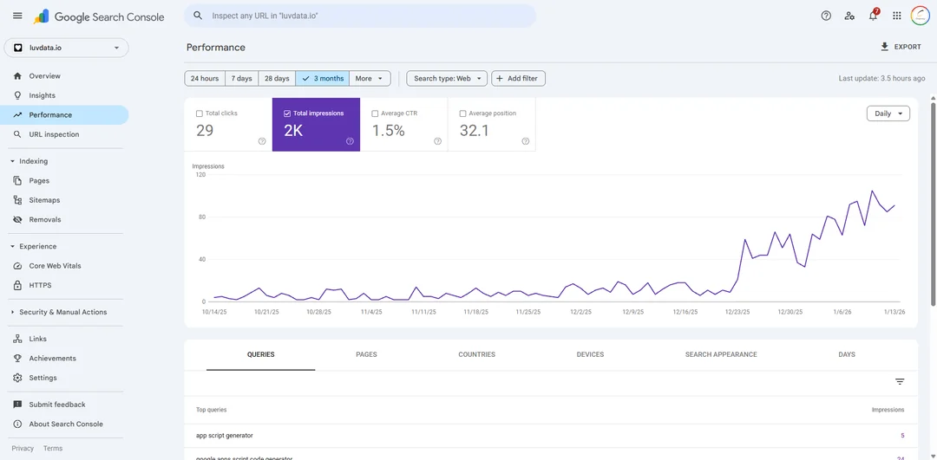Image resolution: width=937 pixels, height=460 pixels.
Task: Click the Add filter button
Action: pos(518,78)
